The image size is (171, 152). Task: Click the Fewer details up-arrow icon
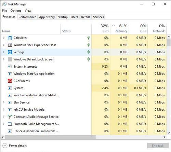(5, 146)
